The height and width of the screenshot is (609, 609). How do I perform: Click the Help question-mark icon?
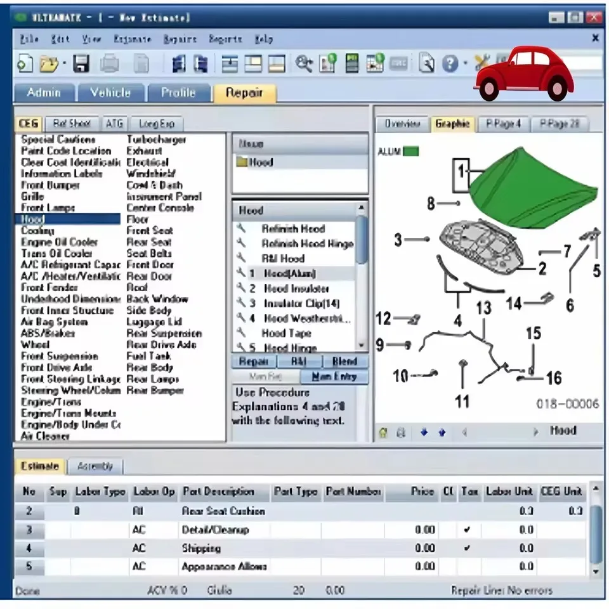tap(449, 63)
